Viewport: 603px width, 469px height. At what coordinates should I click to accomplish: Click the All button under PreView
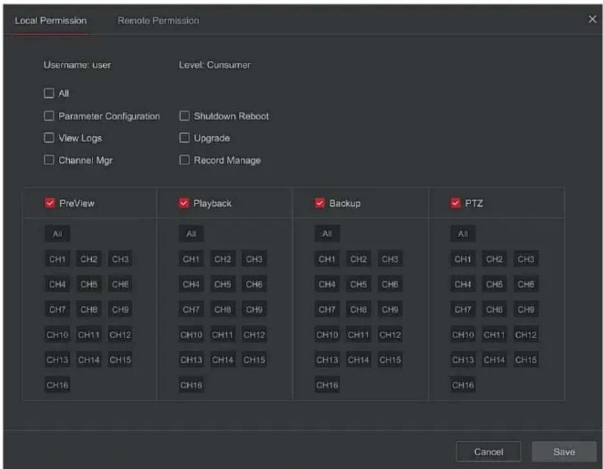[57, 234]
